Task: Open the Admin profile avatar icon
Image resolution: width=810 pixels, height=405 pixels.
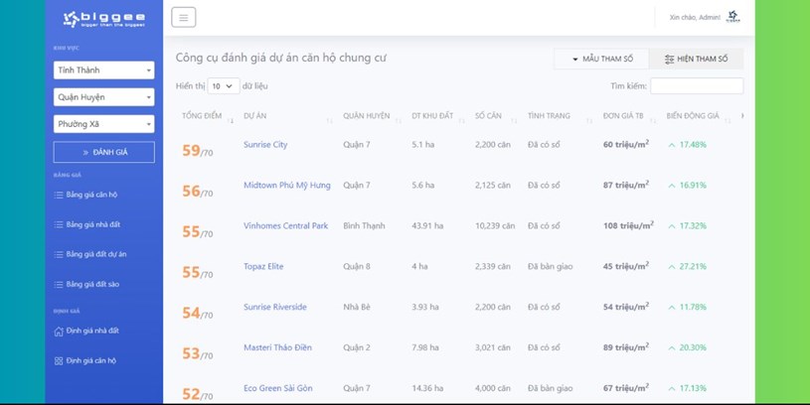Action: click(732, 17)
